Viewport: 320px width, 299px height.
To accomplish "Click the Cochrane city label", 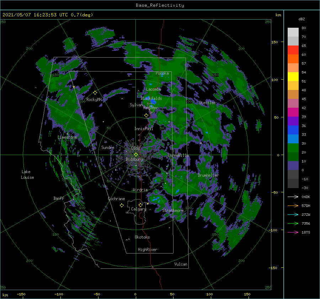I will [116, 199].
